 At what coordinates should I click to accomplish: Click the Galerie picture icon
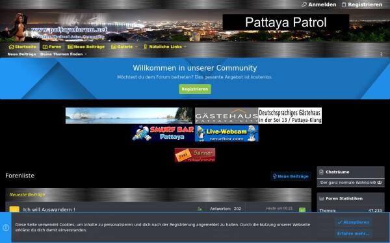pyautogui.click(x=114, y=47)
